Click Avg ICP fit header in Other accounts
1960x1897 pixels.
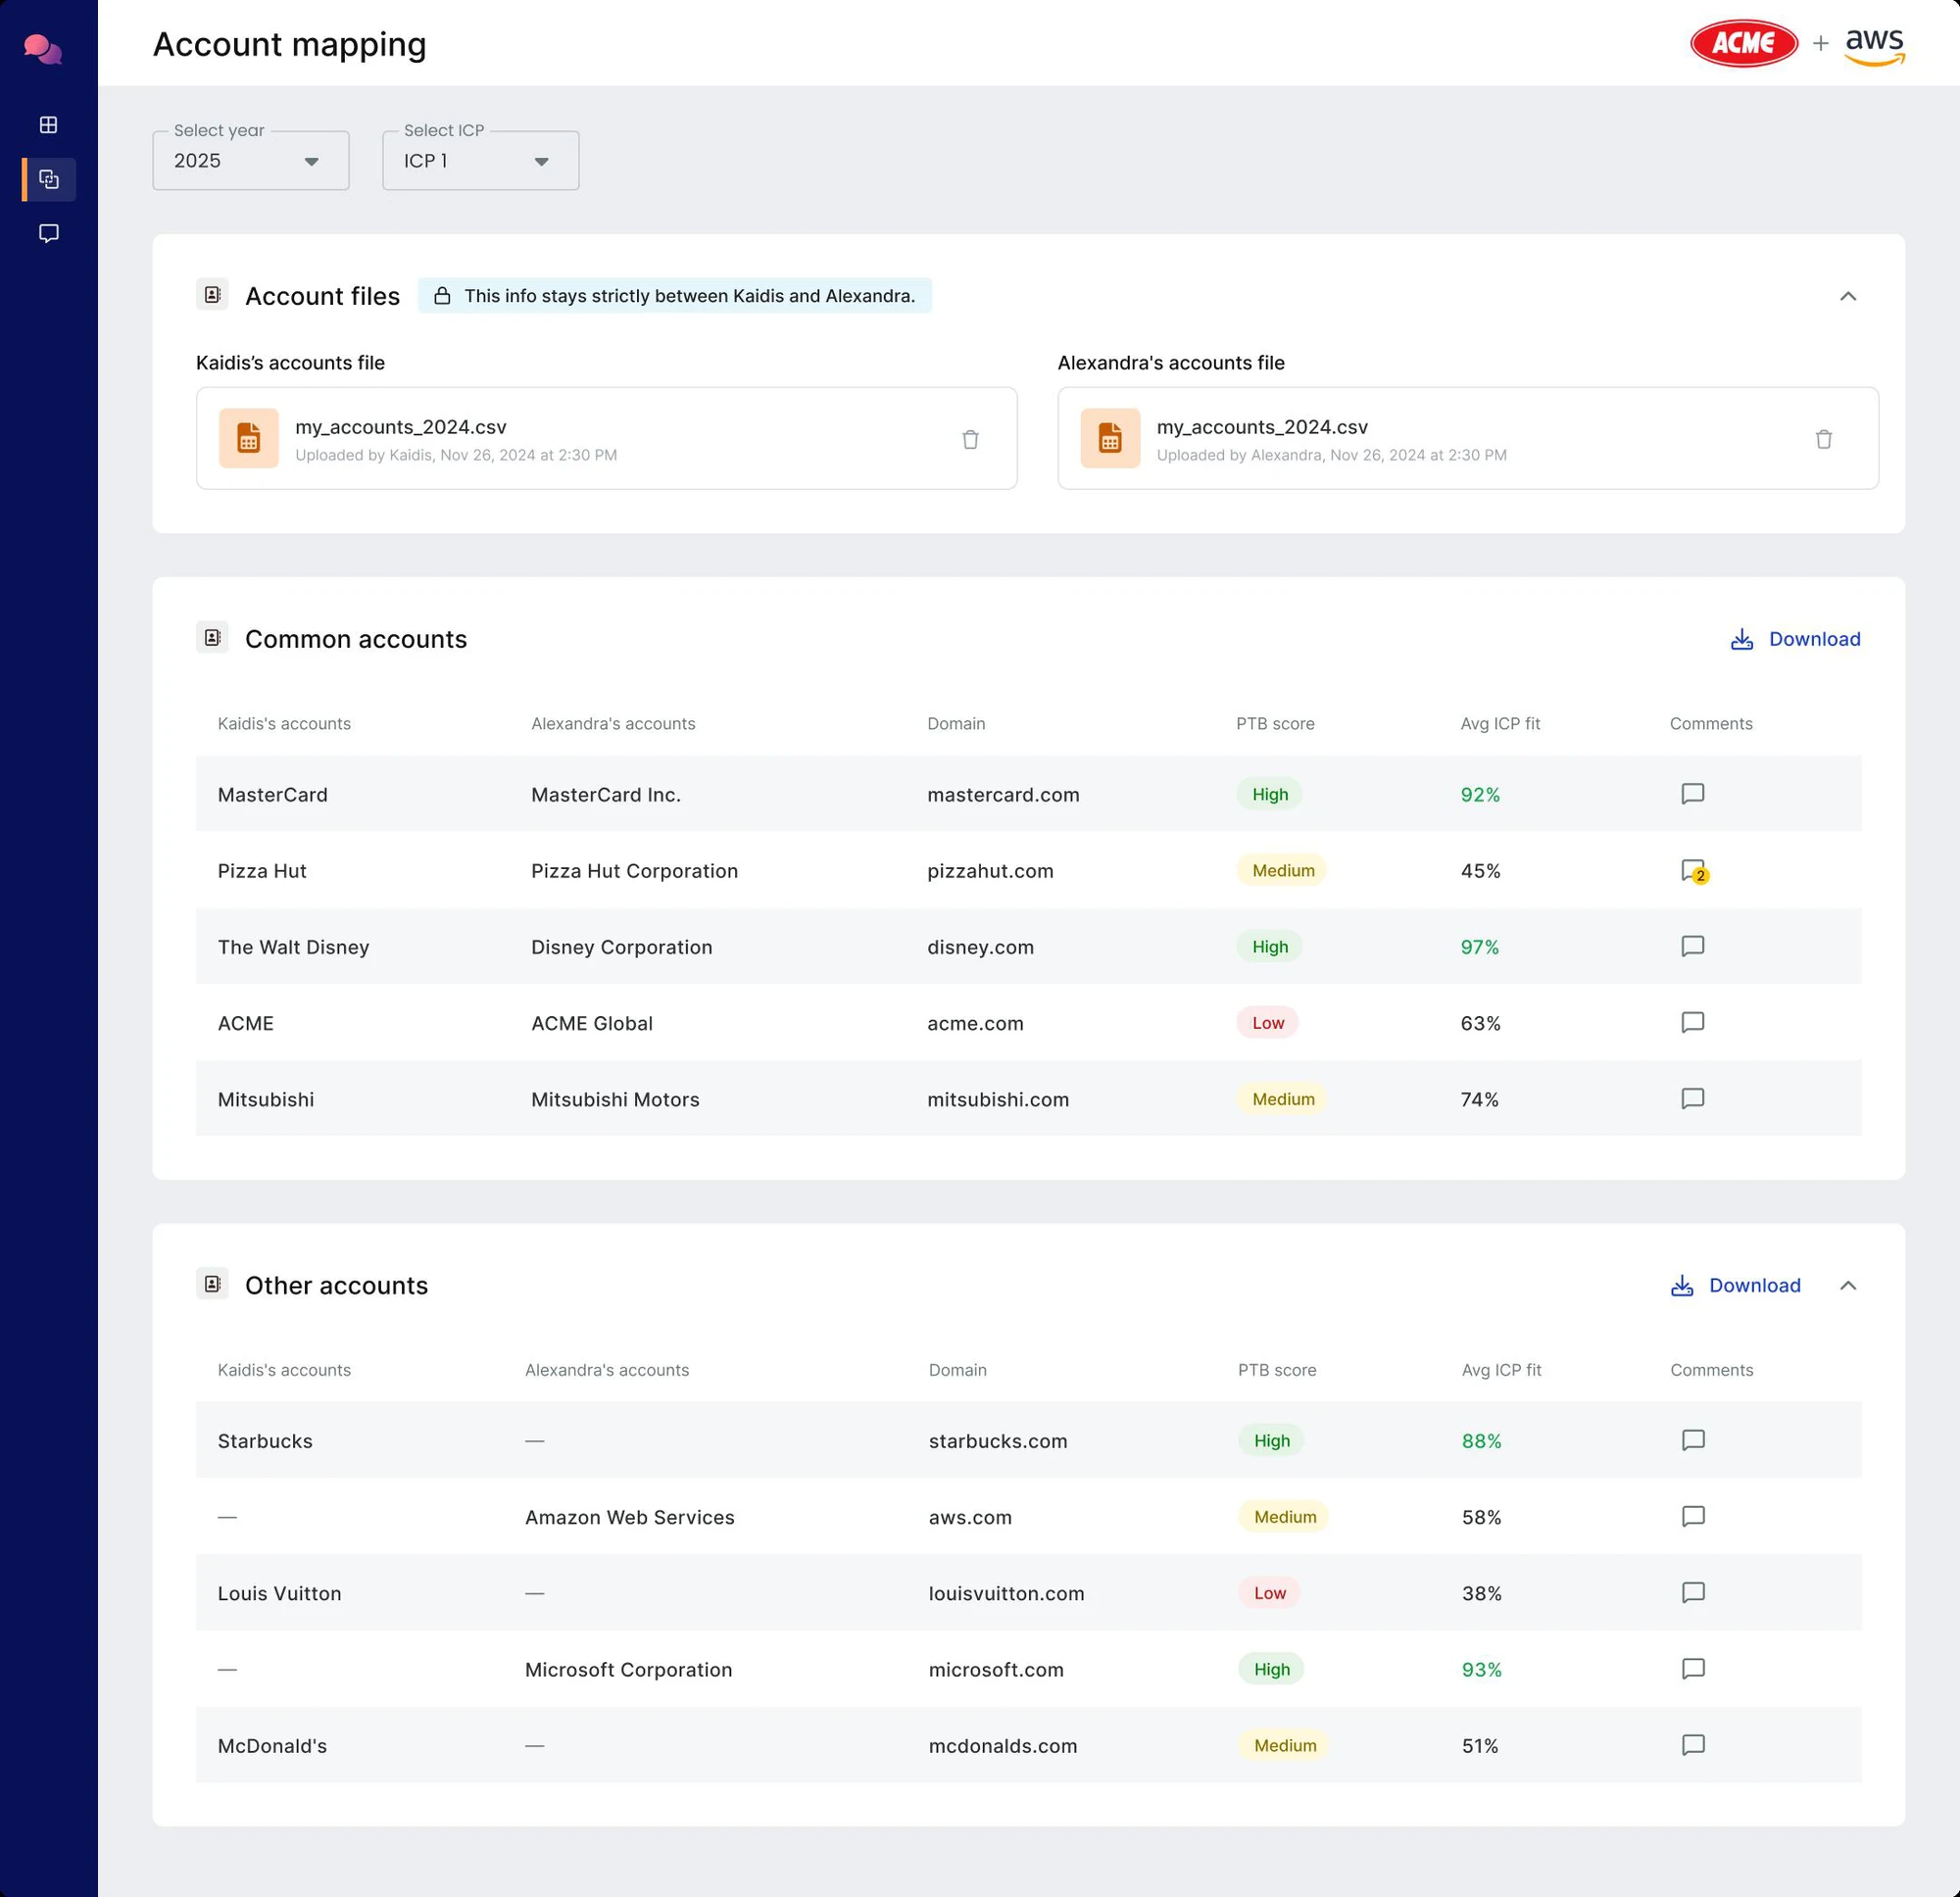[x=1501, y=1370]
